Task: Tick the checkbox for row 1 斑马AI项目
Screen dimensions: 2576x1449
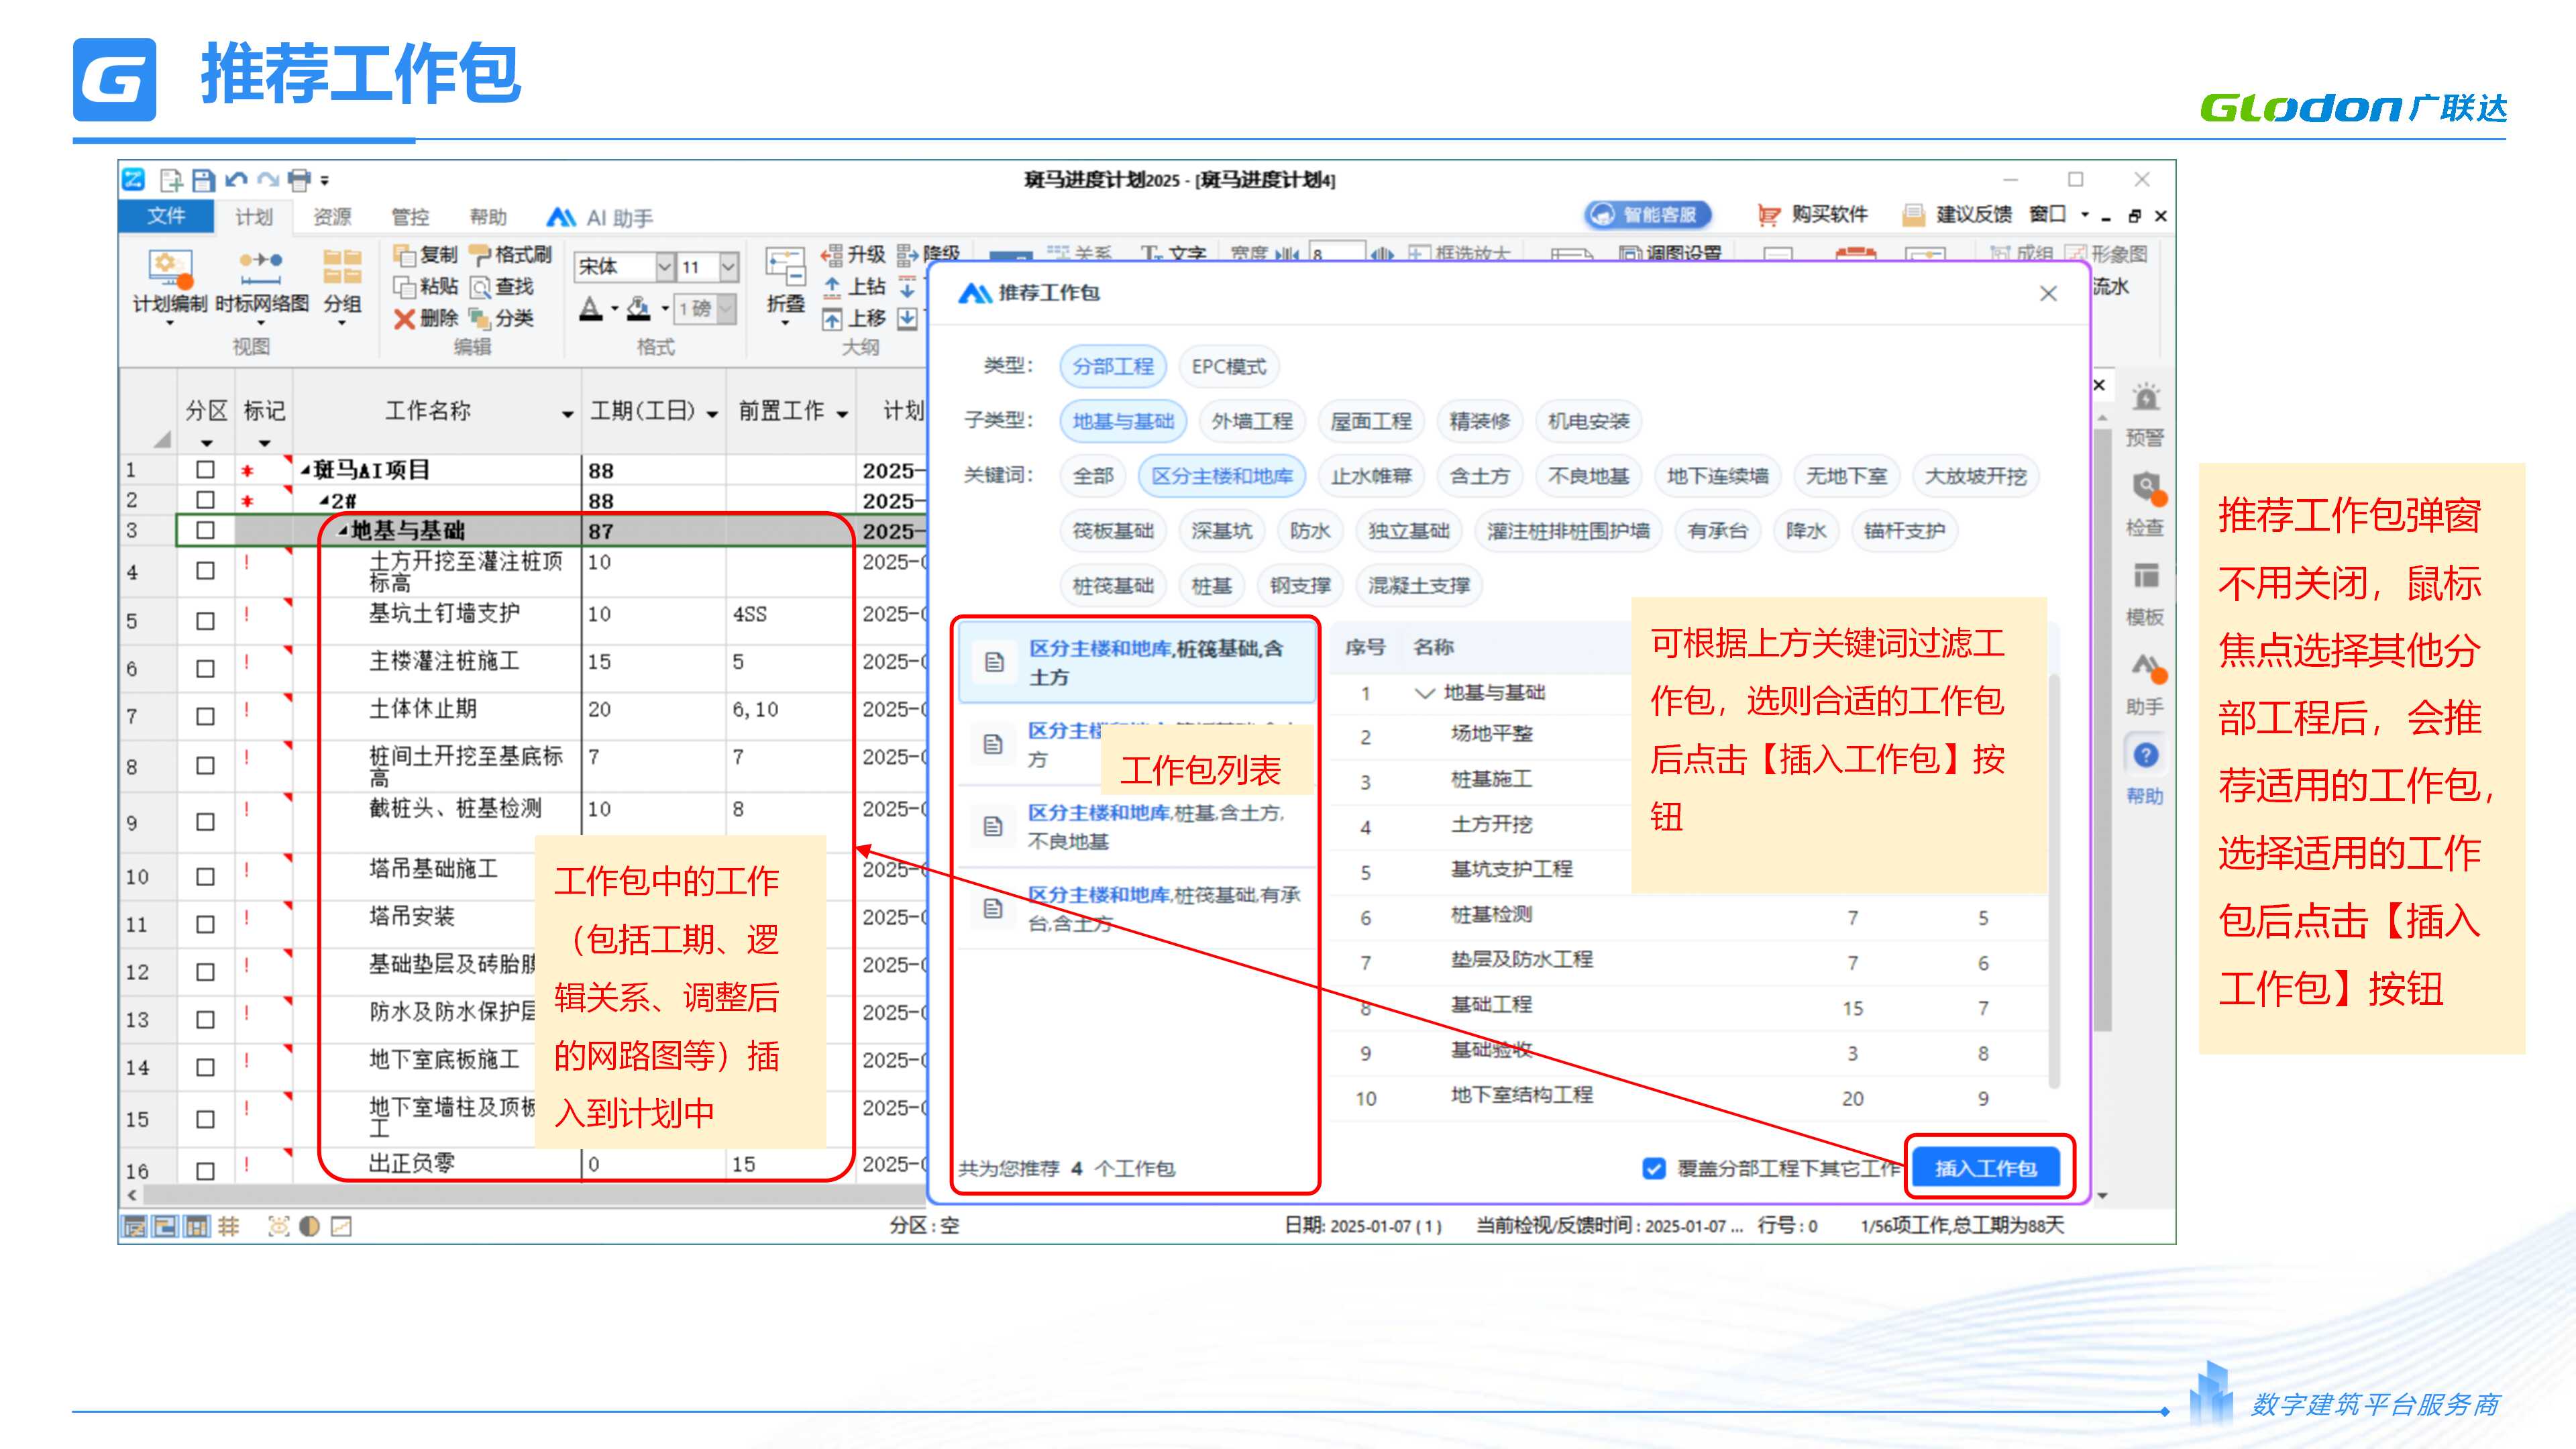Action: (205, 469)
